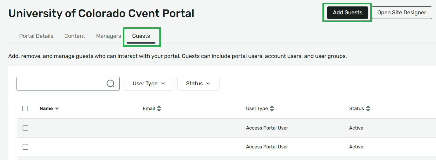Click the User Type column header text
This screenshot has height=160, width=436.
(x=257, y=108)
